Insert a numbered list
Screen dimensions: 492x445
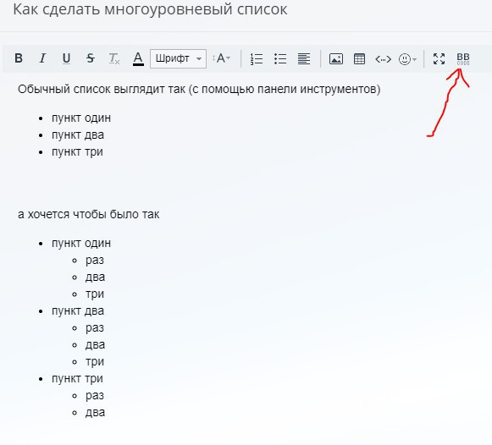coord(257,58)
